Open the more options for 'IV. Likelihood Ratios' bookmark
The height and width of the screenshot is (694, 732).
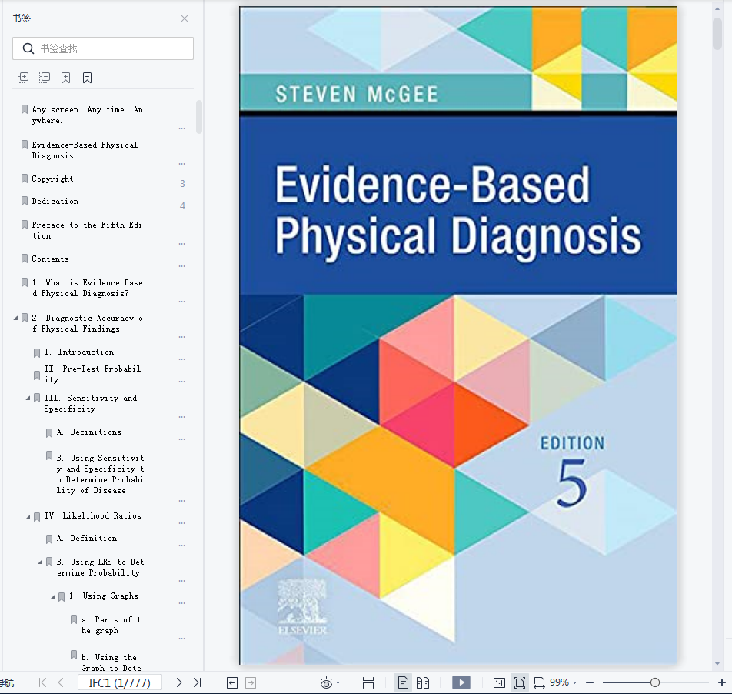tap(182, 523)
